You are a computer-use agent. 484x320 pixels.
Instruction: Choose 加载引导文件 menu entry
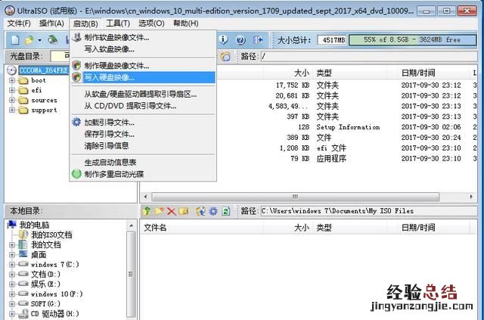click(109, 123)
